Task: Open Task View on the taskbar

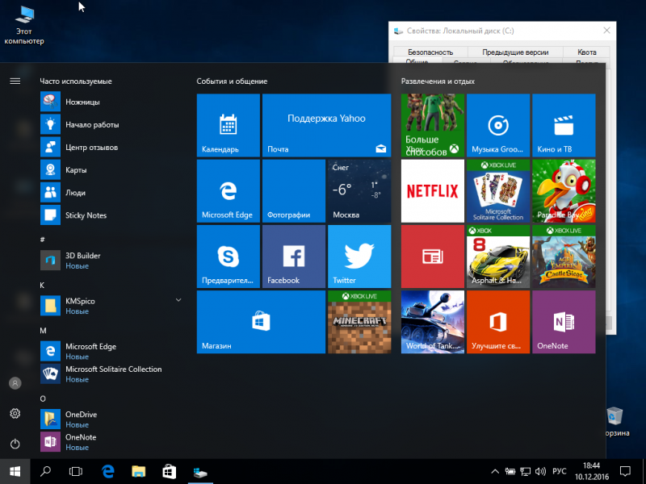Action: click(x=76, y=471)
